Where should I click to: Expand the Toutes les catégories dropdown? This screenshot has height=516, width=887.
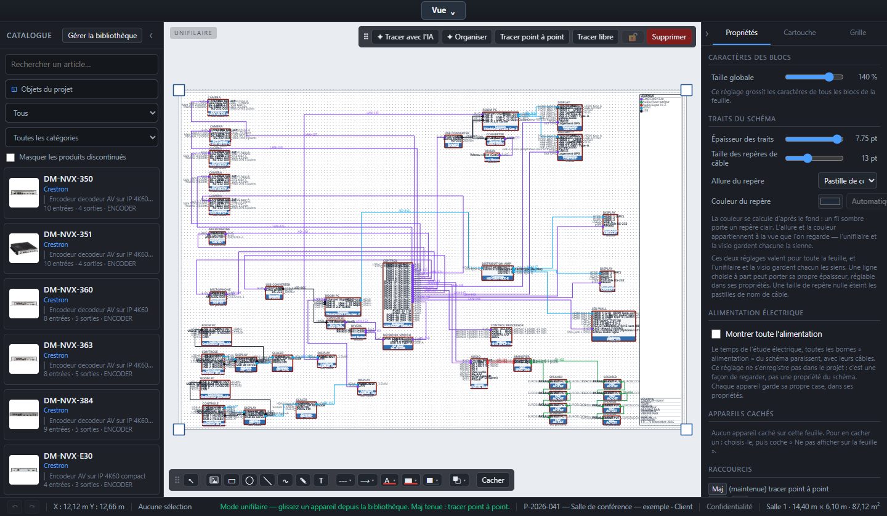coord(81,138)
